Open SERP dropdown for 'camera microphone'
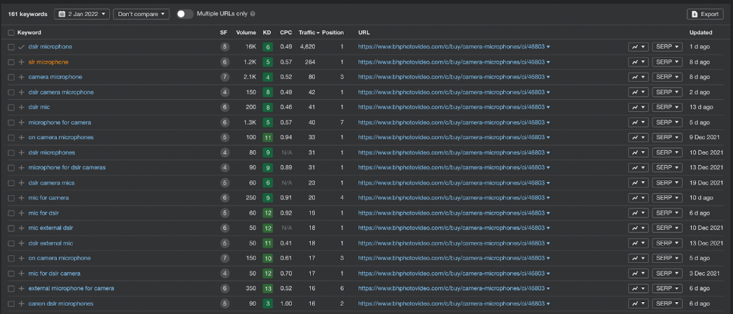 [x=667, y=77]
